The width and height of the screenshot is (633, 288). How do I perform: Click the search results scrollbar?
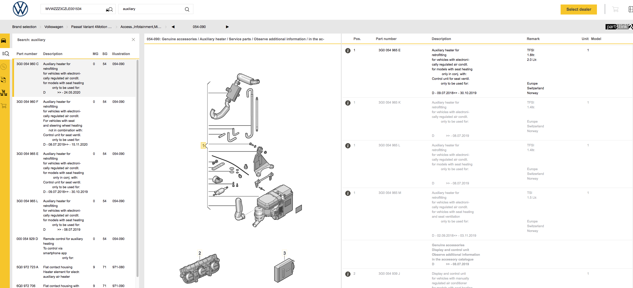[138, 168]
